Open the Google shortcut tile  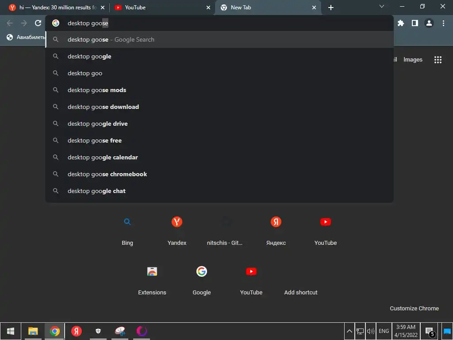(202, 280)
